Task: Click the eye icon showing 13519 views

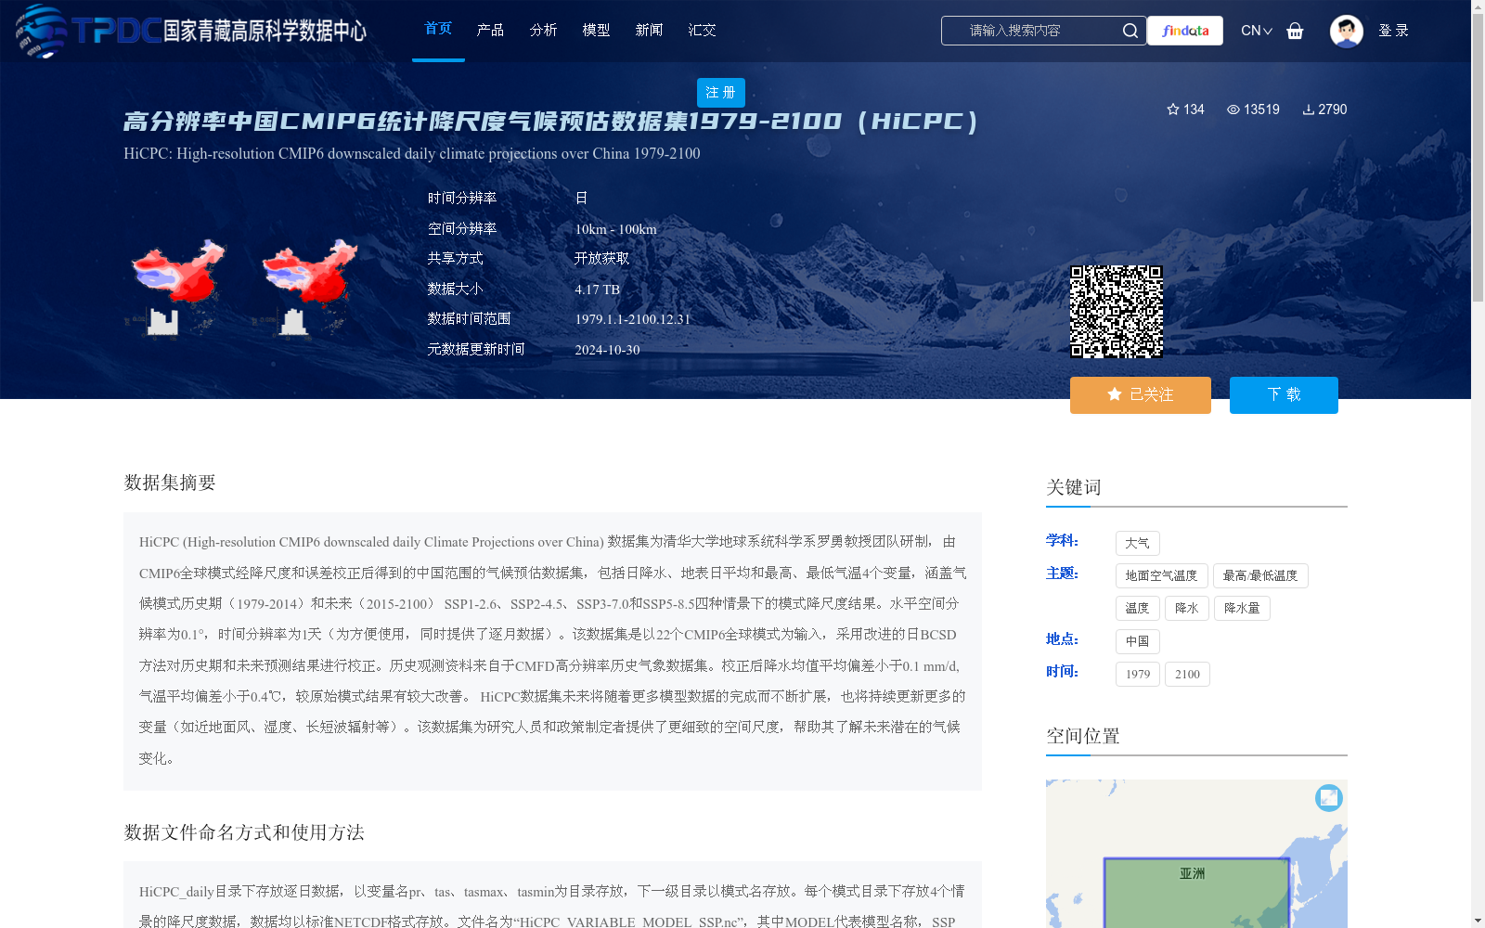Action: pyautogui.click(x=1235, y=110)
